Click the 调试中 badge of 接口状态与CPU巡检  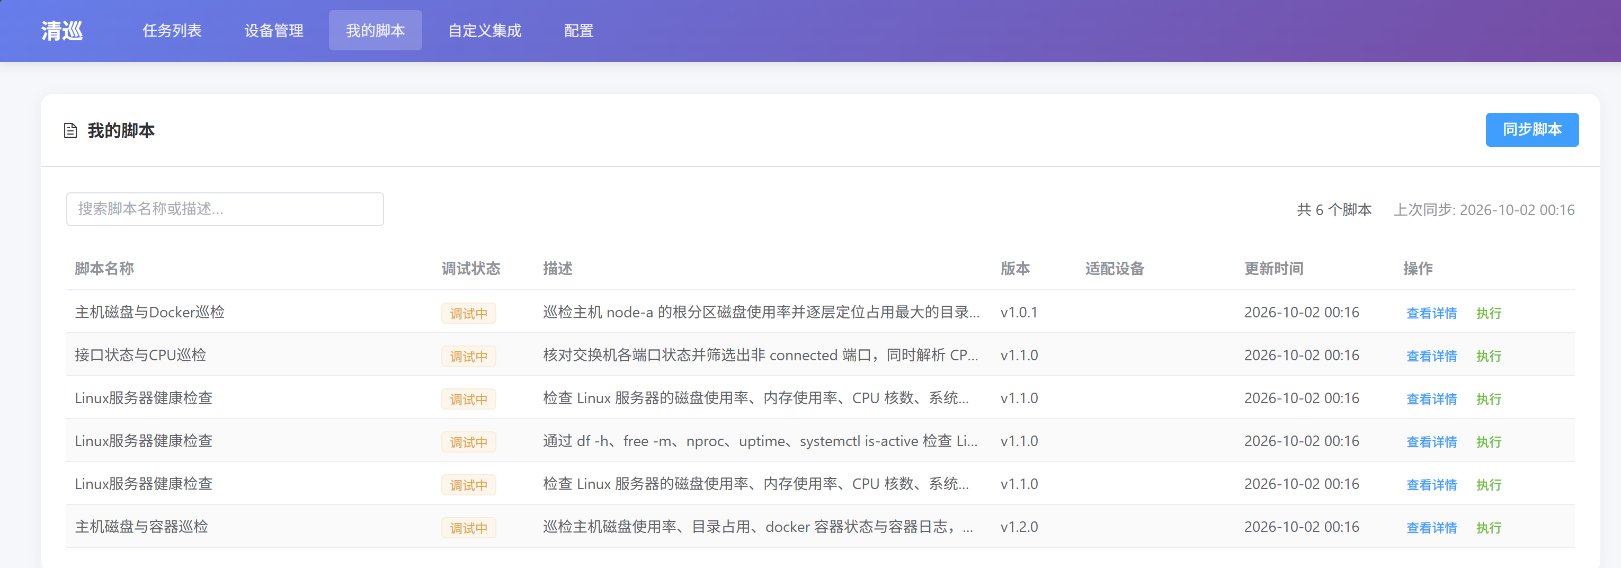pyautogui.click(x=469, y=356)
